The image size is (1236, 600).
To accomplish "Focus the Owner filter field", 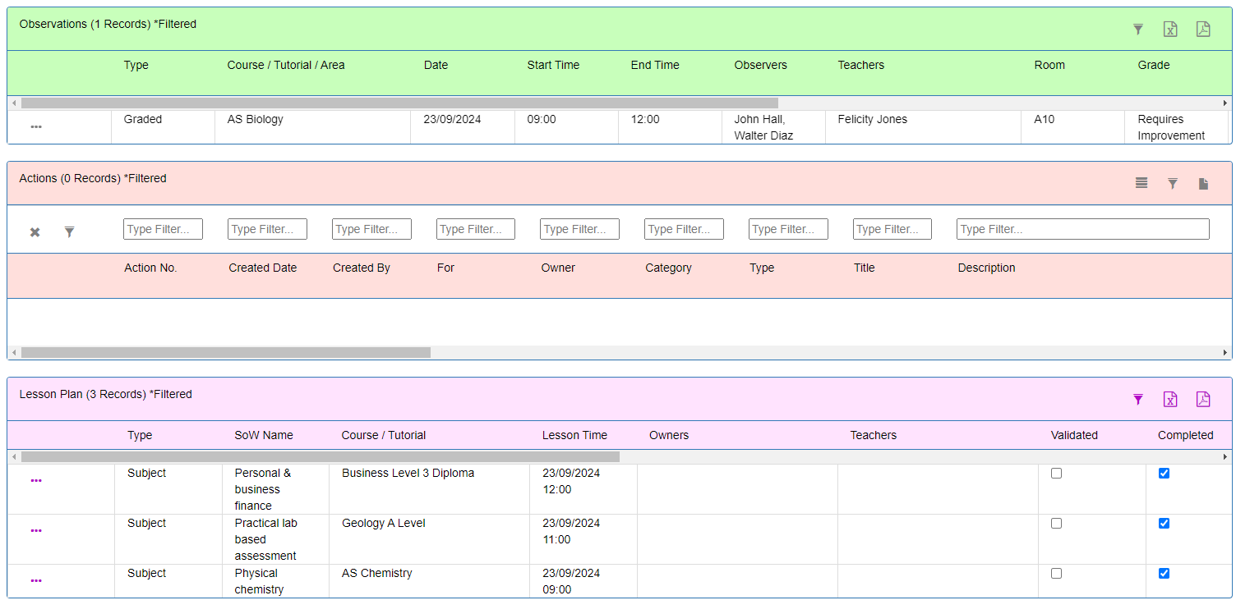I will (x=579, y=229).
